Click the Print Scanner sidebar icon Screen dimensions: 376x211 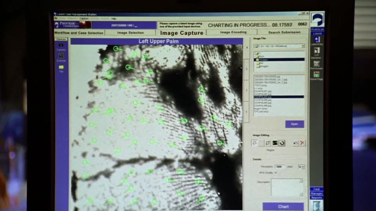click(x=316, y=64)
